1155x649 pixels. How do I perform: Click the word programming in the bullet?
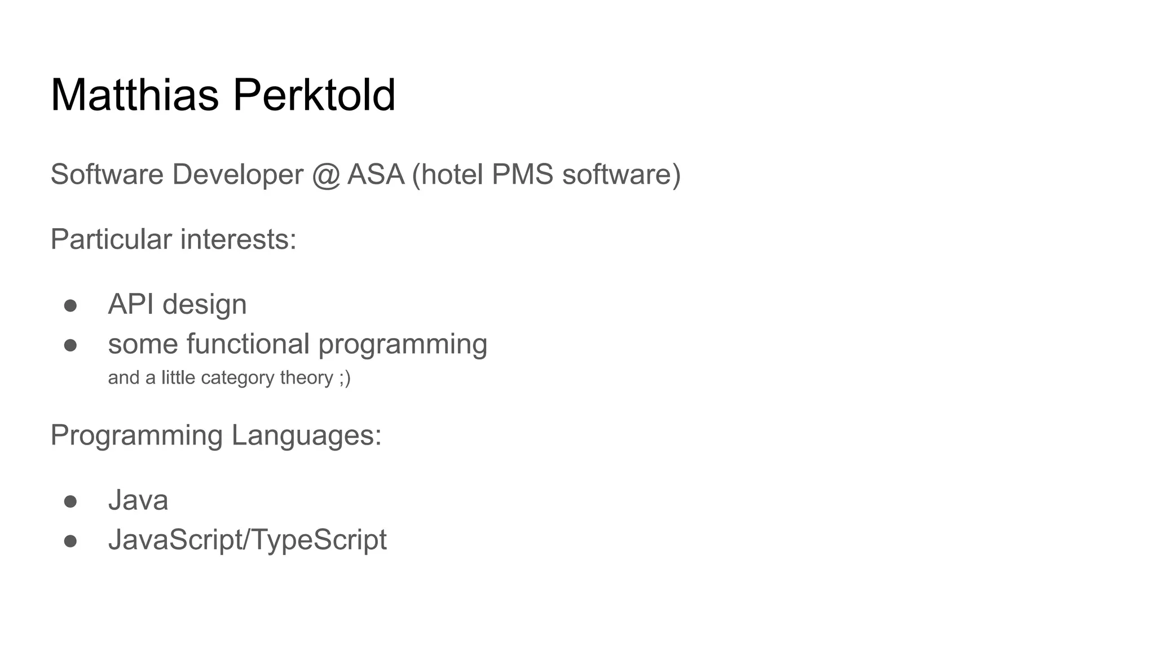[x=403, y=344]
